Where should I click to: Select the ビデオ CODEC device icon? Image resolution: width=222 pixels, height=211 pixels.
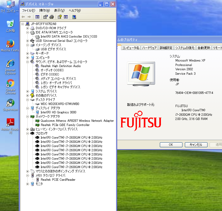(x=37, y=74)
